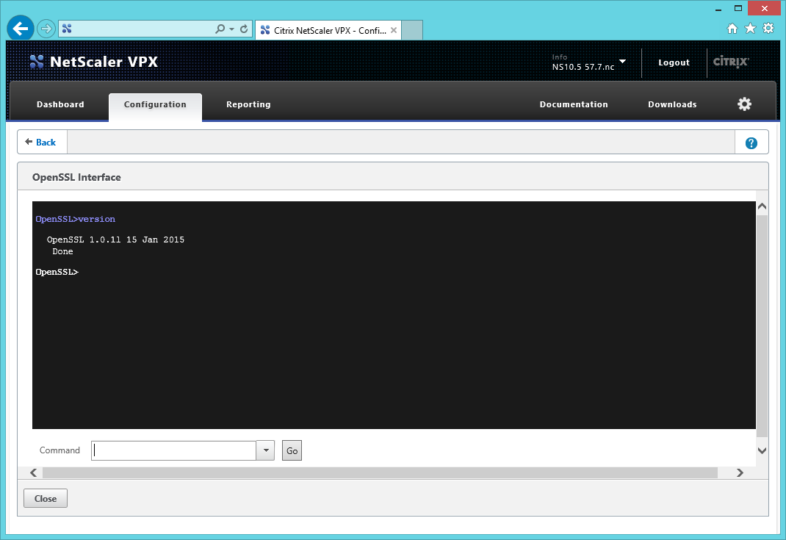This screenshot has height=540, width=786.
Task: Switch to the Dashboard tab
Action: (x=60, y=104)
